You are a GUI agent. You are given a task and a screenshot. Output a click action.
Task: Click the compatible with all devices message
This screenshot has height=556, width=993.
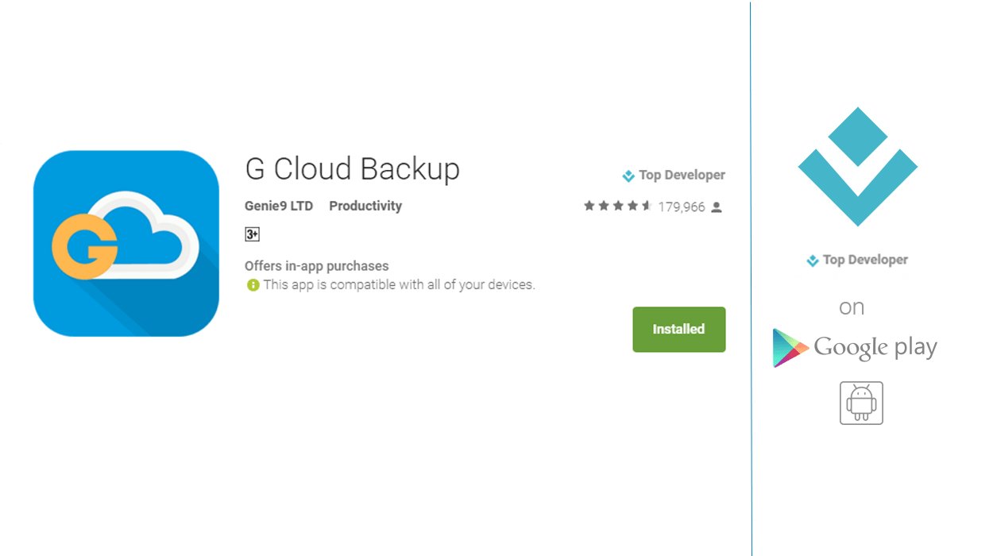(x=400, y=284)
